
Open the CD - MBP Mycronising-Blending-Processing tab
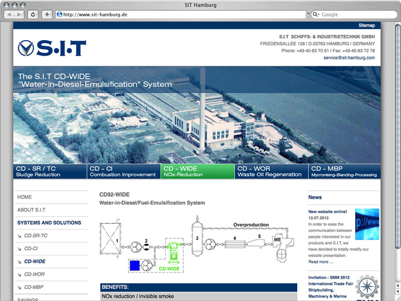click(344, 172)
